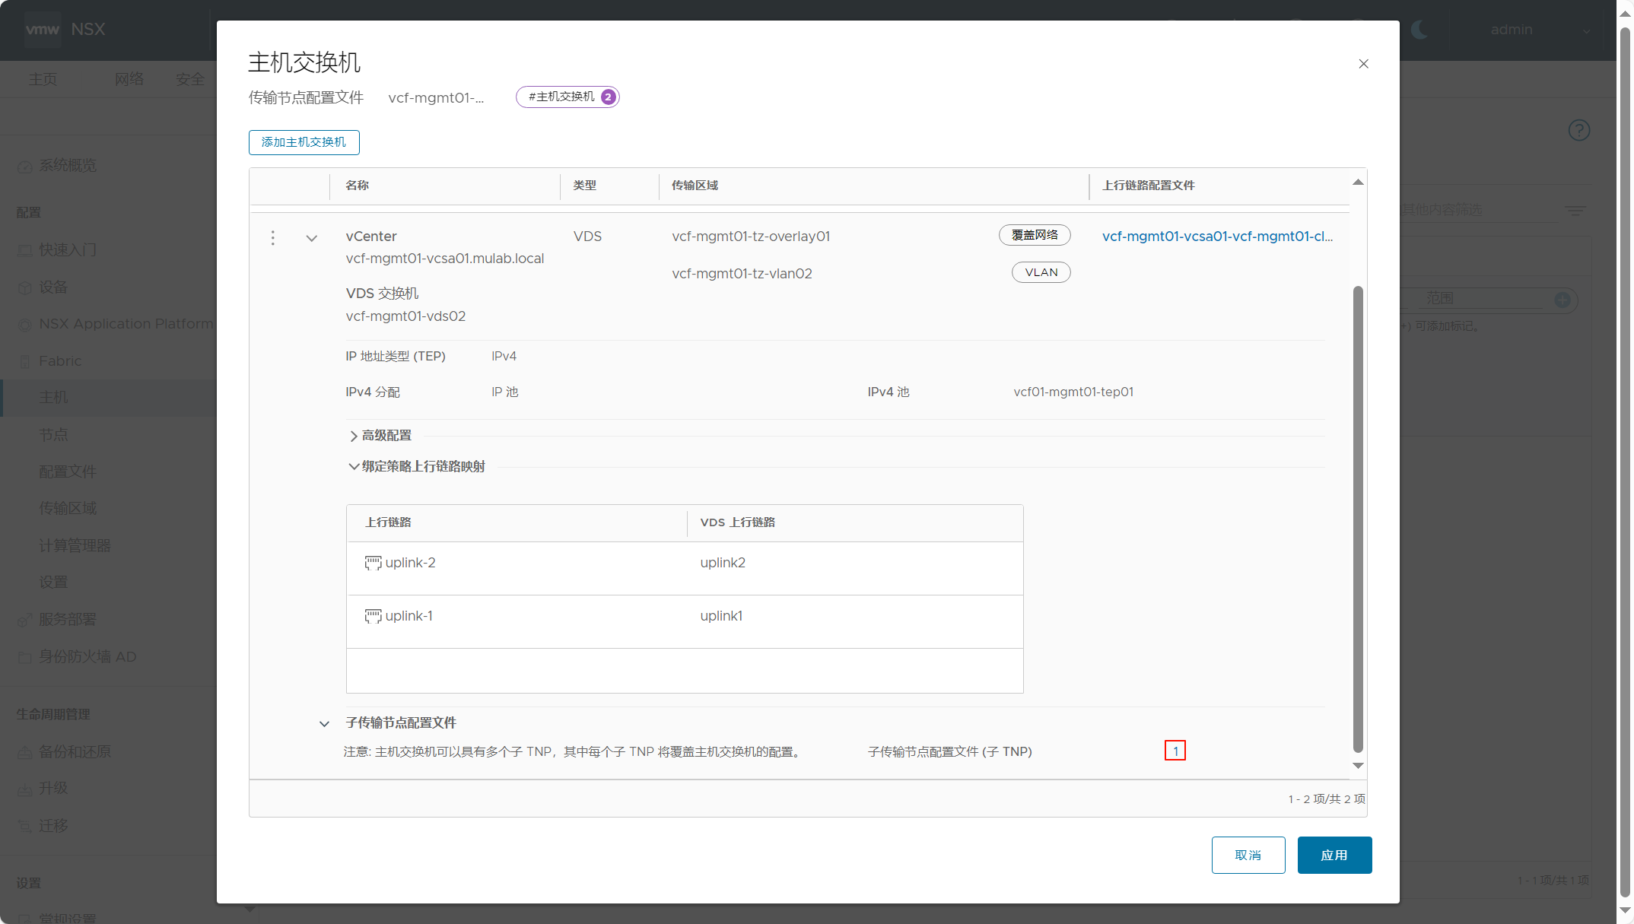
Task: Click the 覆盖网络 transport zone badge
Action: pos(1035,235)
